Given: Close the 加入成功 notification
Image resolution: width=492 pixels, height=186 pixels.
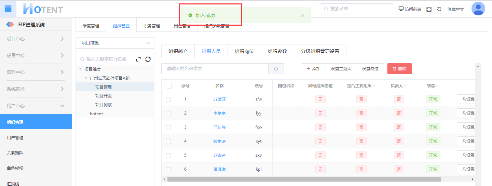Looking at the screenshot, I should [x=302, y=15].
